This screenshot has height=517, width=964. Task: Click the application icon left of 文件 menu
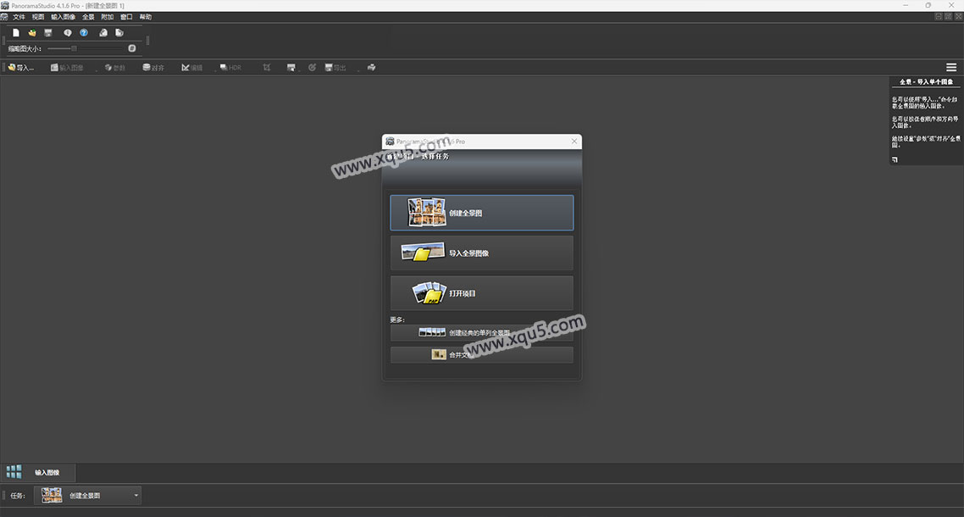click(x=4, y=17)
